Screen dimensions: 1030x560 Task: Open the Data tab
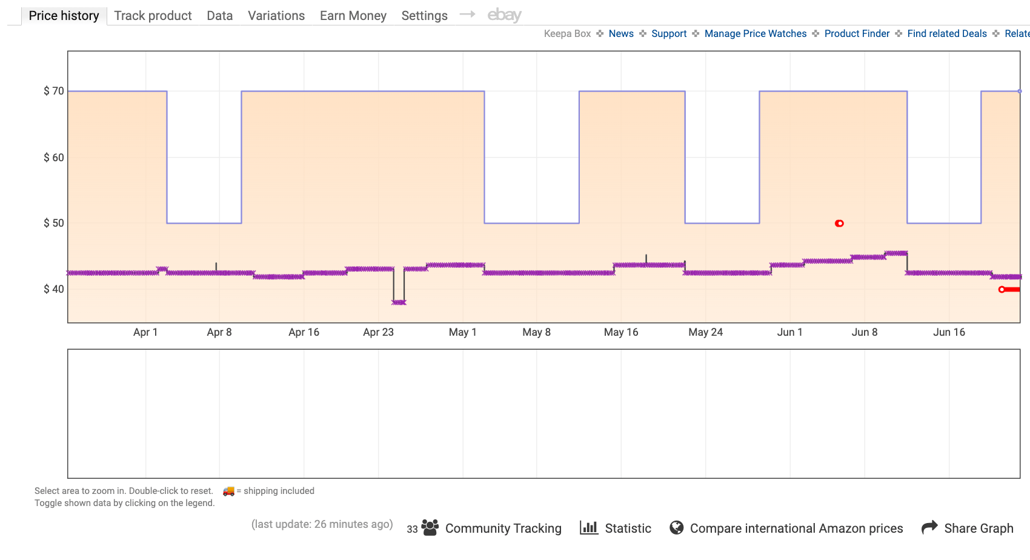(219, 16)
